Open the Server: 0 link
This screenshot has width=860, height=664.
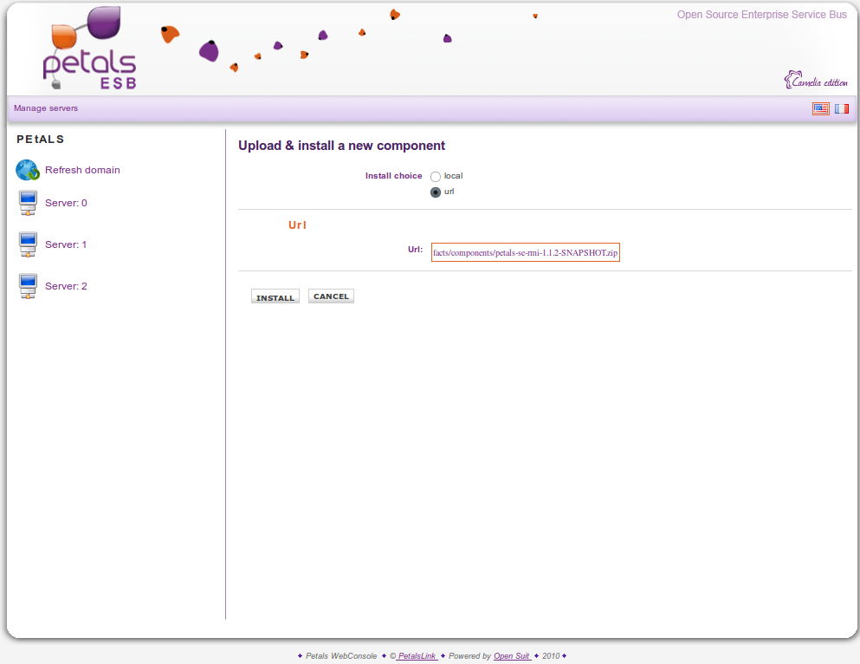click(66, 203)
